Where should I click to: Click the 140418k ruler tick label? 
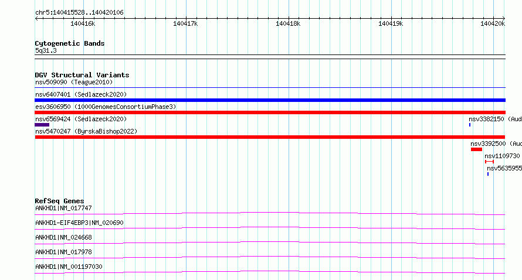[288, 23]
